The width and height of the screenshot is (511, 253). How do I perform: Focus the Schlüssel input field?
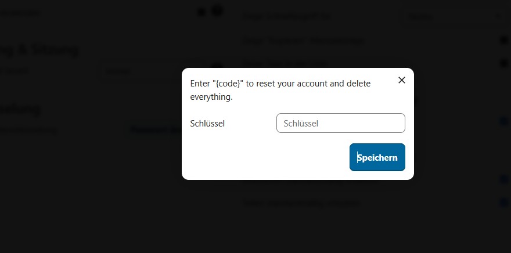click(x=340, y=123)
